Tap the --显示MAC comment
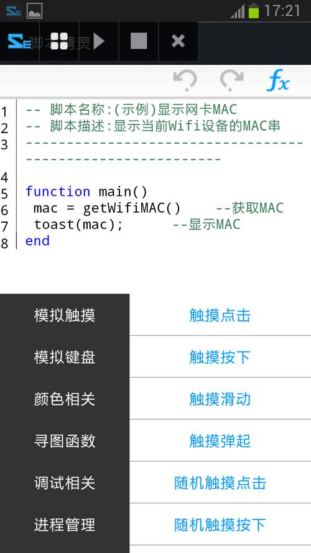Screen dimensions: 311x553 click(x=207, y=225)
